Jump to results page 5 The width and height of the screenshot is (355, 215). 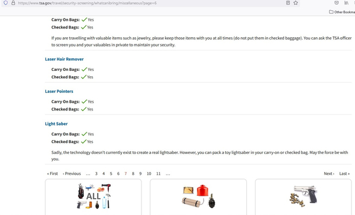pos(111,174)
